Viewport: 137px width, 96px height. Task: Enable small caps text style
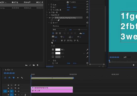click(71, 41)
